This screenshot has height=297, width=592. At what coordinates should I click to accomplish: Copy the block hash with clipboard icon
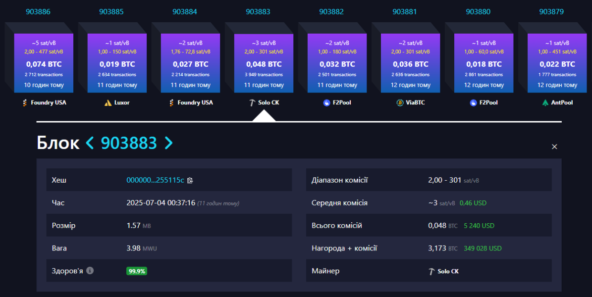tap(190, 180)
